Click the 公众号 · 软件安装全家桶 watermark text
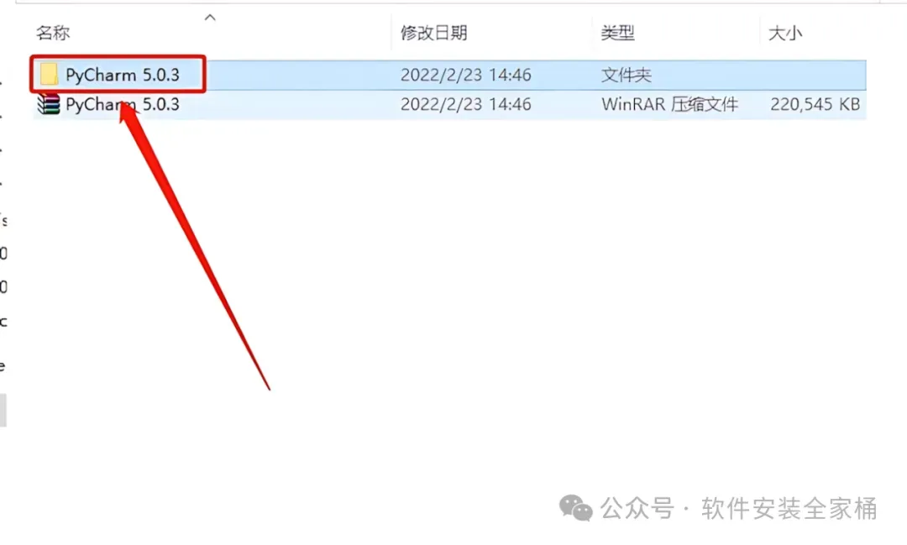 coord(739,509)
